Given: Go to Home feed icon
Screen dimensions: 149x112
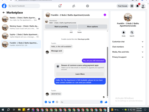Looking at the screenshot, I should pyautogui.click(x=60, y=6).
